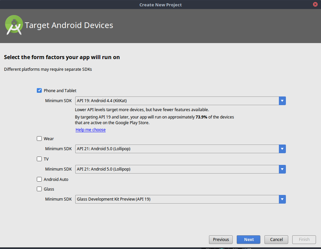Viewport: 321px width, 249px height.
Task: Click the Next button
Action: point(248,239)
